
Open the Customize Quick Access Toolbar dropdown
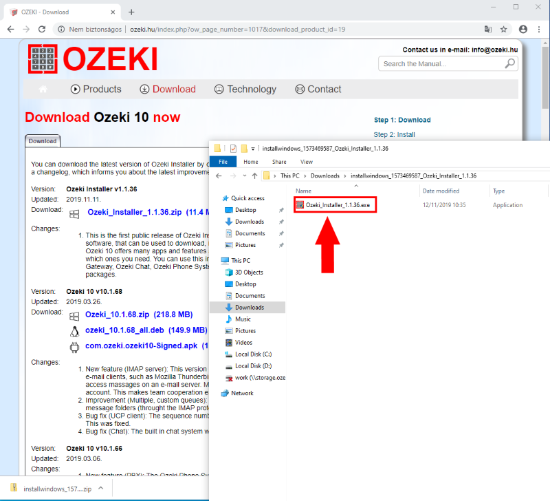pos(253,149)
